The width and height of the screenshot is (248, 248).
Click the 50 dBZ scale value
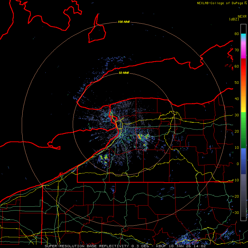pos(237,83)
